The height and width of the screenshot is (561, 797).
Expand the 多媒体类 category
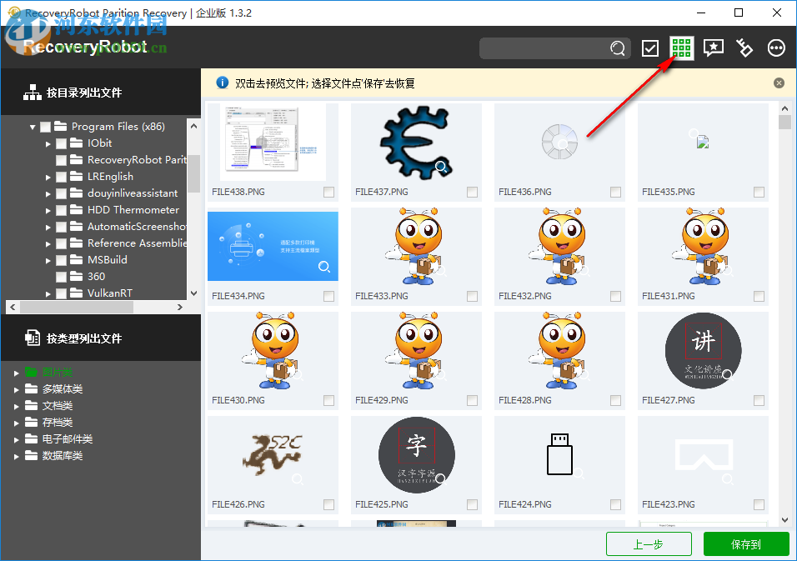pos(18,388)
